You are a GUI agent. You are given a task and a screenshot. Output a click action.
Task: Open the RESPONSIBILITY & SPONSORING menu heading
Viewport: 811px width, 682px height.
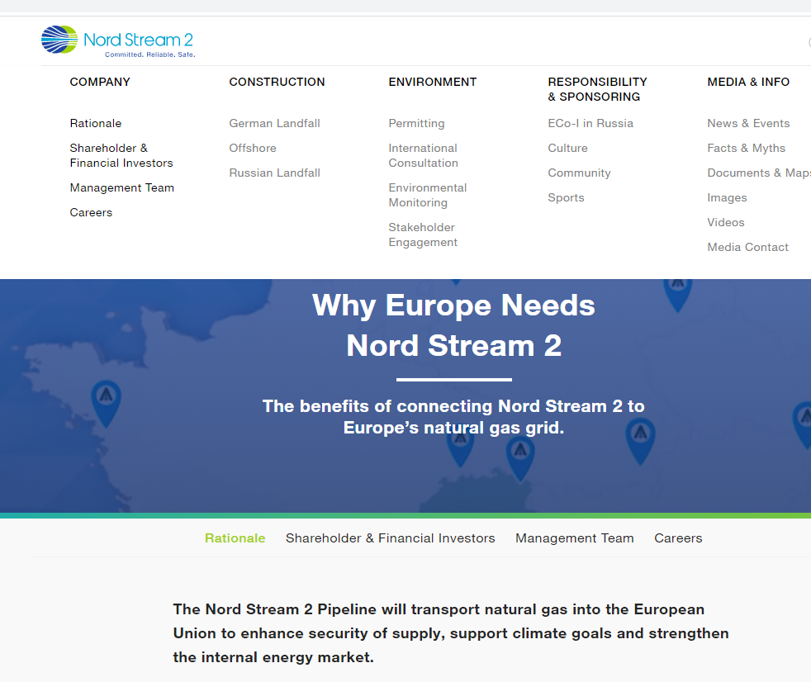597,89
